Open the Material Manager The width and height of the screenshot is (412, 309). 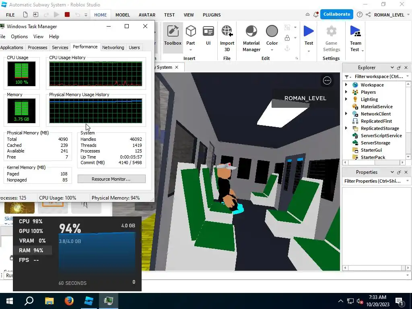[x=251, y=38]
